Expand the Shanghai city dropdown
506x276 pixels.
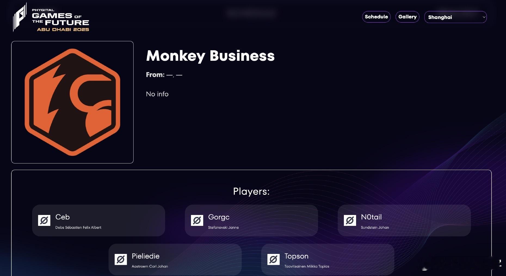pos(455,17)
